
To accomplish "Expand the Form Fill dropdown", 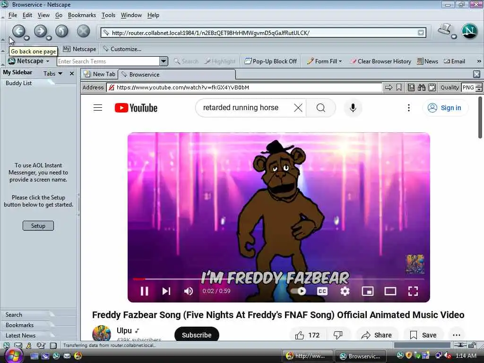I will (340, 61).
